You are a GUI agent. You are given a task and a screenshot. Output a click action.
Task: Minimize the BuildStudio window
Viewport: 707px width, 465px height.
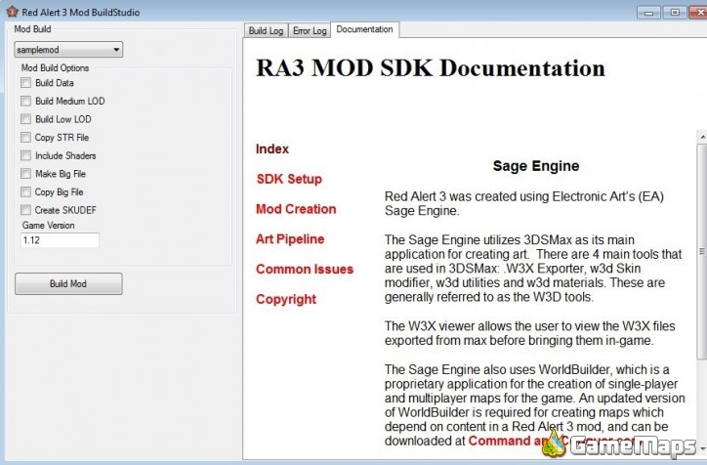tap(648, 13)
